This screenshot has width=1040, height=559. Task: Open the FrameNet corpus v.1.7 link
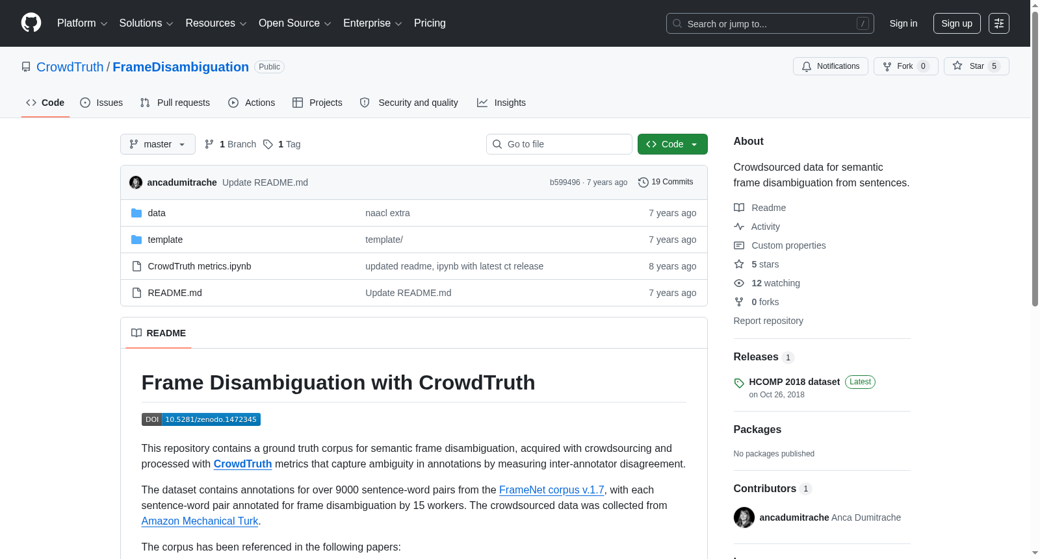point(552,490)
